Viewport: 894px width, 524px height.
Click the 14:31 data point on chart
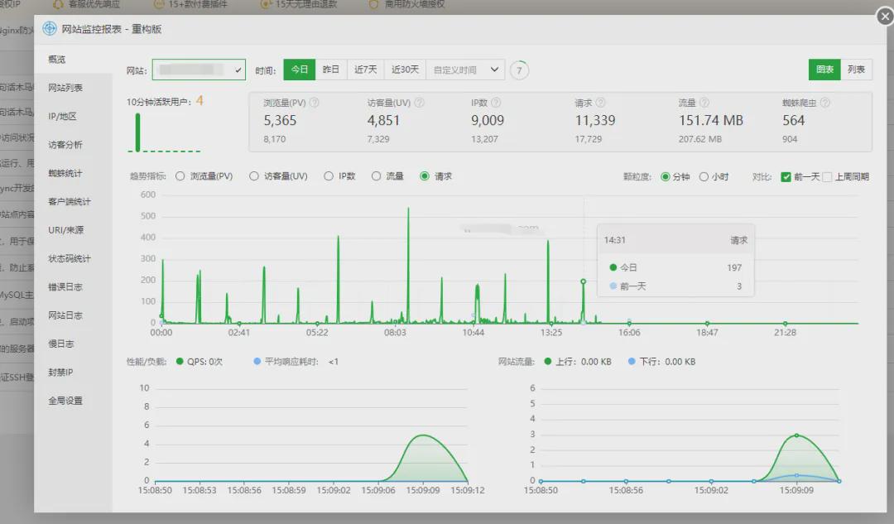[584, 281]
